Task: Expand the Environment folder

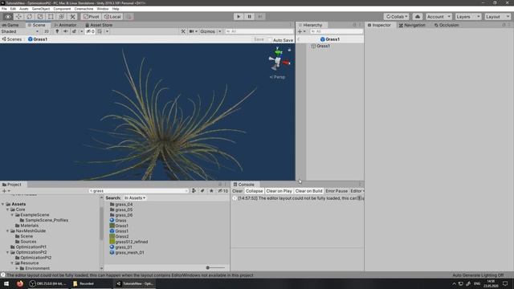Action: [17, 268]
